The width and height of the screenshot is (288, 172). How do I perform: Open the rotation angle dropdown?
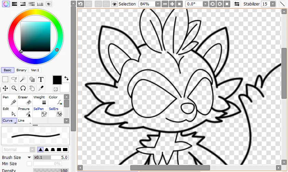click(205, 4)
